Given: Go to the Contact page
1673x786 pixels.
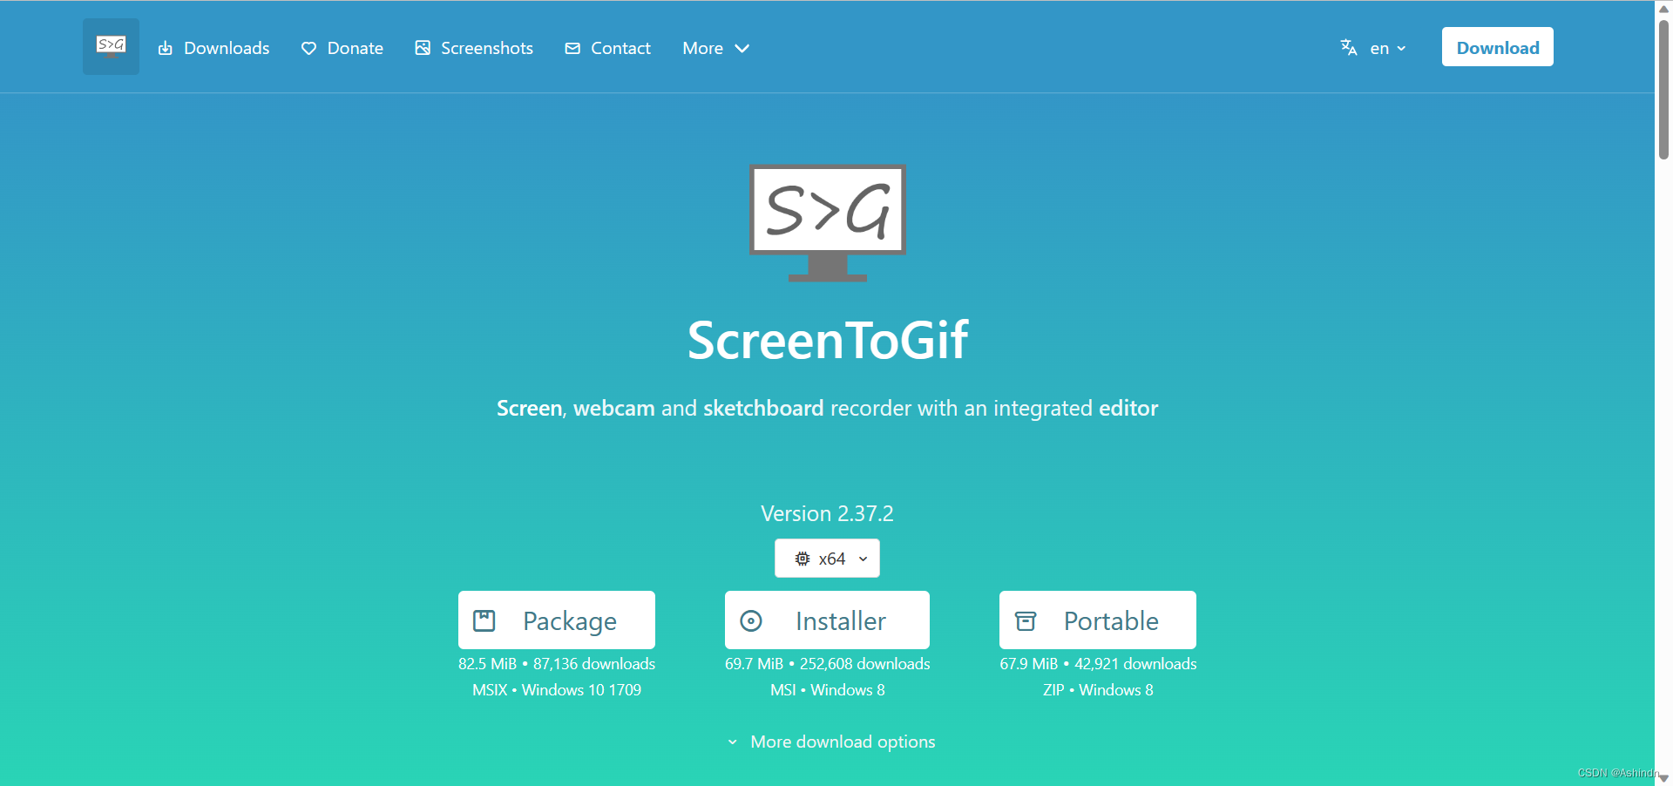Looking at the screenshot, I should (x=620, y=48).
